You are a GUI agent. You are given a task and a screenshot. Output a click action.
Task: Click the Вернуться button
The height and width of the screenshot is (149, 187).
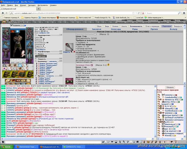click(x=178, y=26)
